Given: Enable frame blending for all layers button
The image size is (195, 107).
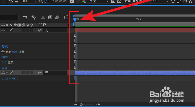Looking at the screenshot, I should [x=50, y=17].
